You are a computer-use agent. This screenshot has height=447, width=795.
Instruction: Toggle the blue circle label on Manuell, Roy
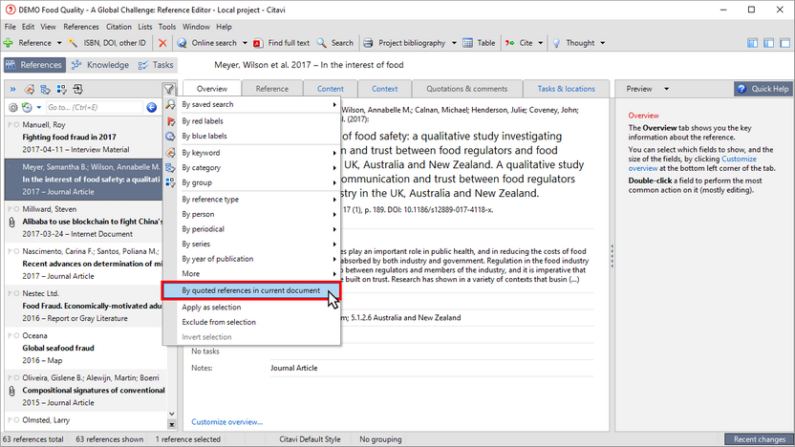pyautogui.click(x=17, y=125)
